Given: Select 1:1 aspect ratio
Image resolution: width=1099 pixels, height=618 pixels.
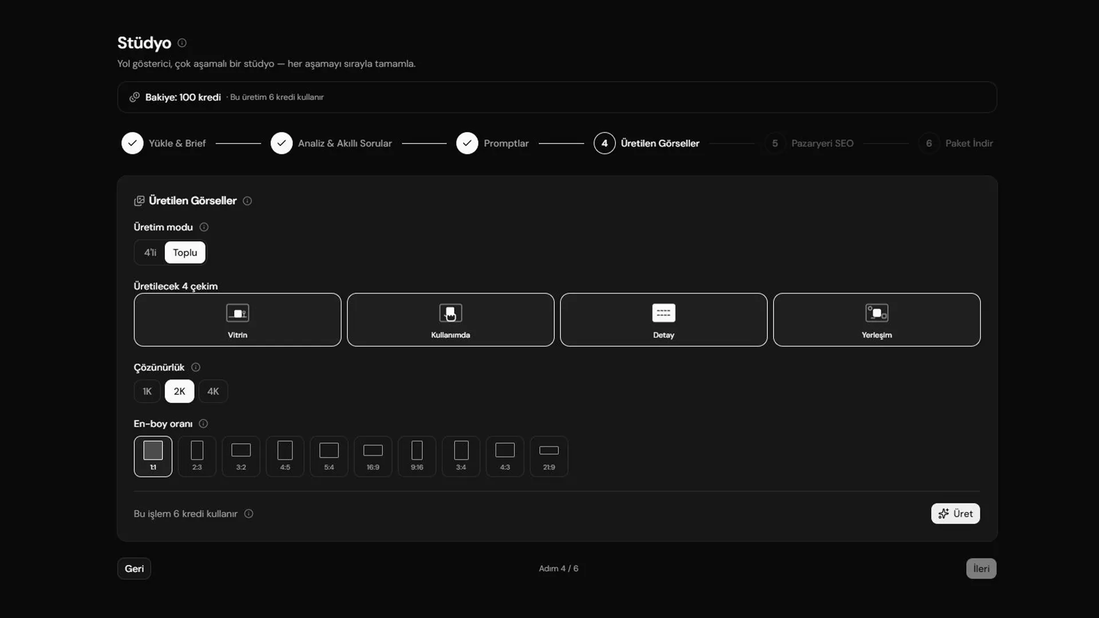Looking at the screenshot, I should click(153, 457).
